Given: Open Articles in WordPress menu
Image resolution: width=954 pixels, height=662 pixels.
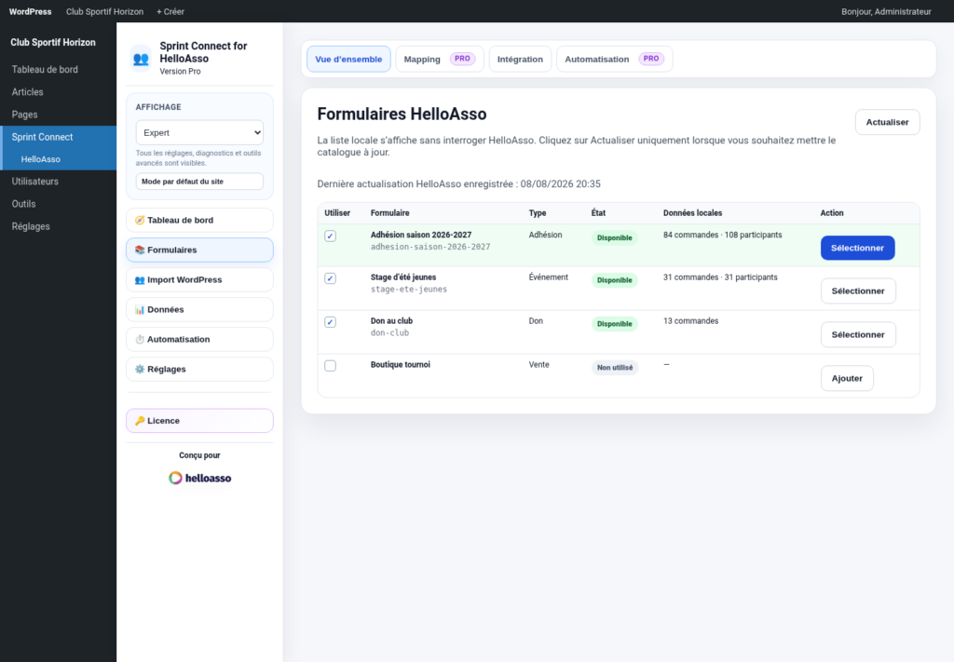Looking at the screenshot, I should (x=27, y=92).
